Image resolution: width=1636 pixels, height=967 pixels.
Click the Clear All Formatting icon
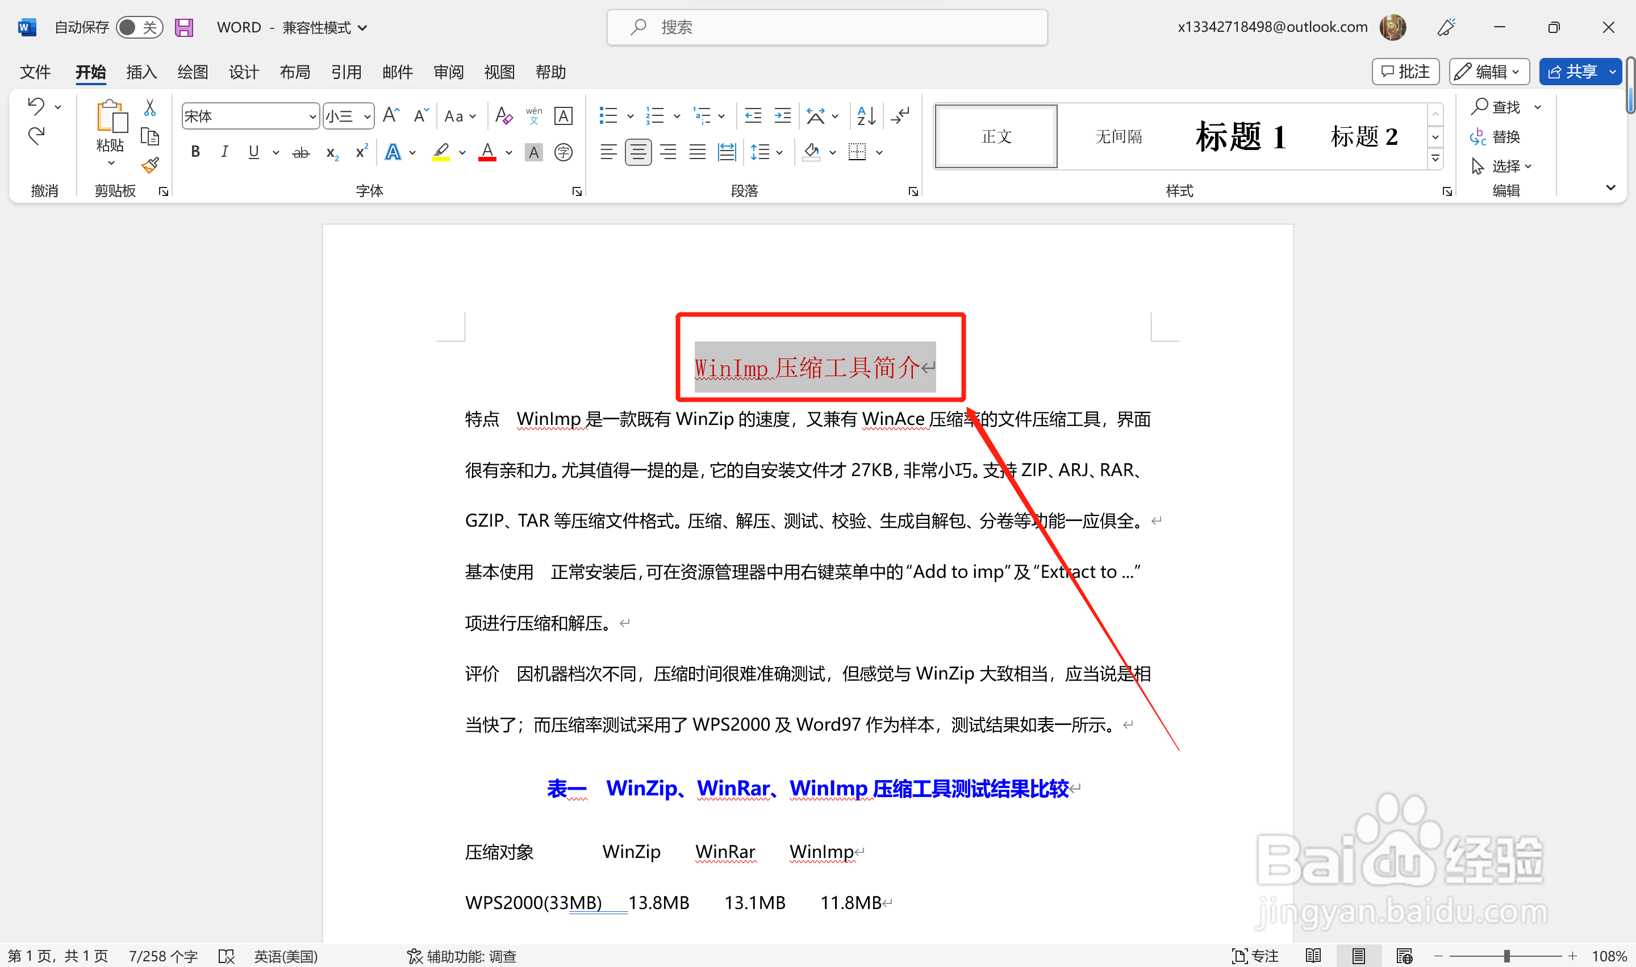coord(503,115)
